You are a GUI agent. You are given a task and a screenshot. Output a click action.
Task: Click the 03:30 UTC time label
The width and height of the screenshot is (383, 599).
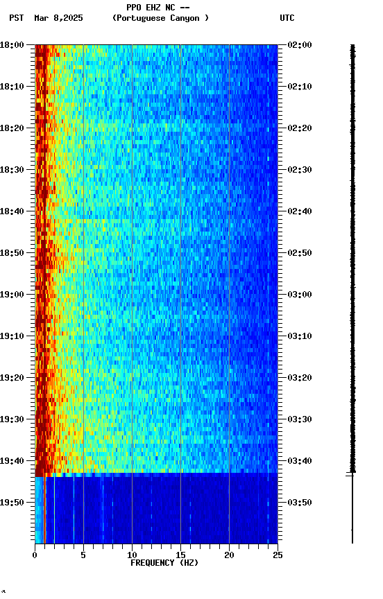[300, 420]
